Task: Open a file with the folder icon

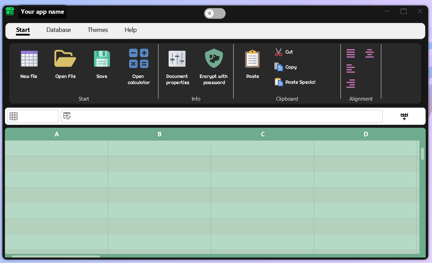Action: (65, 59)
